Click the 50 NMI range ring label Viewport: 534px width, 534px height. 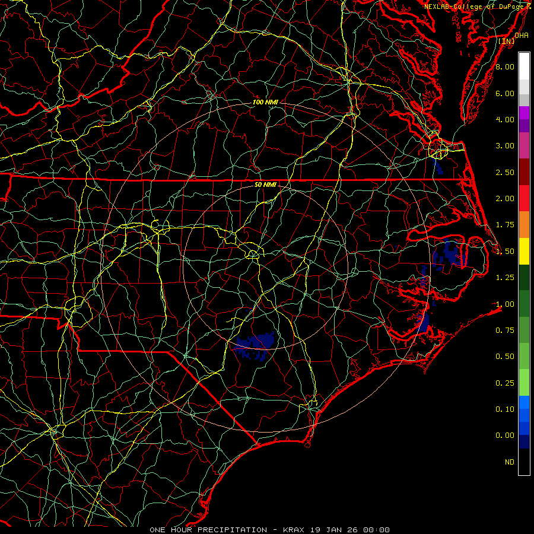(x=265, y=185)
